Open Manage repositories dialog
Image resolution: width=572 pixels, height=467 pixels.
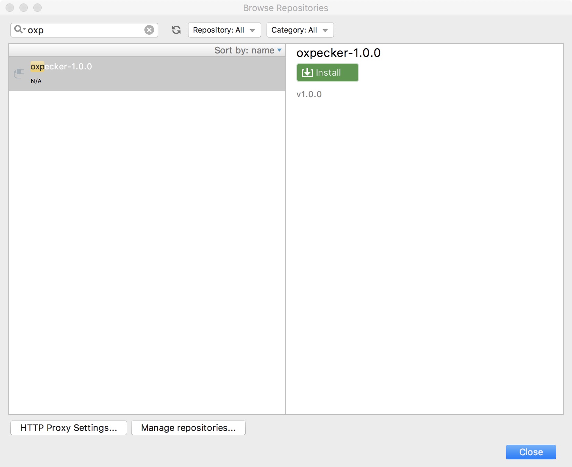(188, 428)
